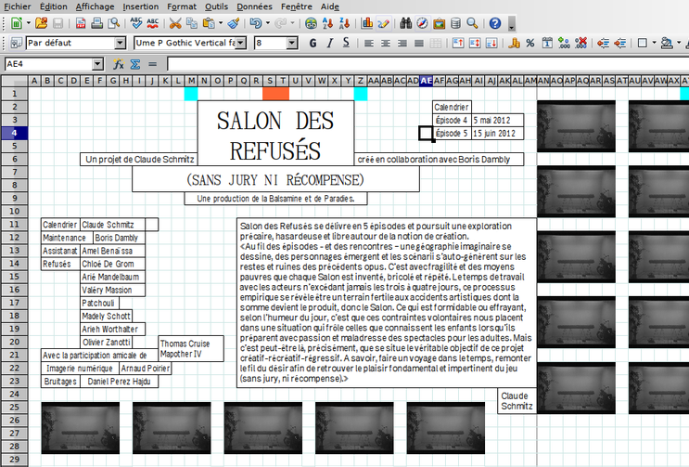Open the Format menu
Image resolution: width=689 pixels, height=467 pixels.
point(182,6)
